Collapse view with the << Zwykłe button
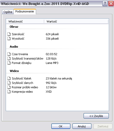This screenshot has width=114, height=131. [x=96, y=116]
